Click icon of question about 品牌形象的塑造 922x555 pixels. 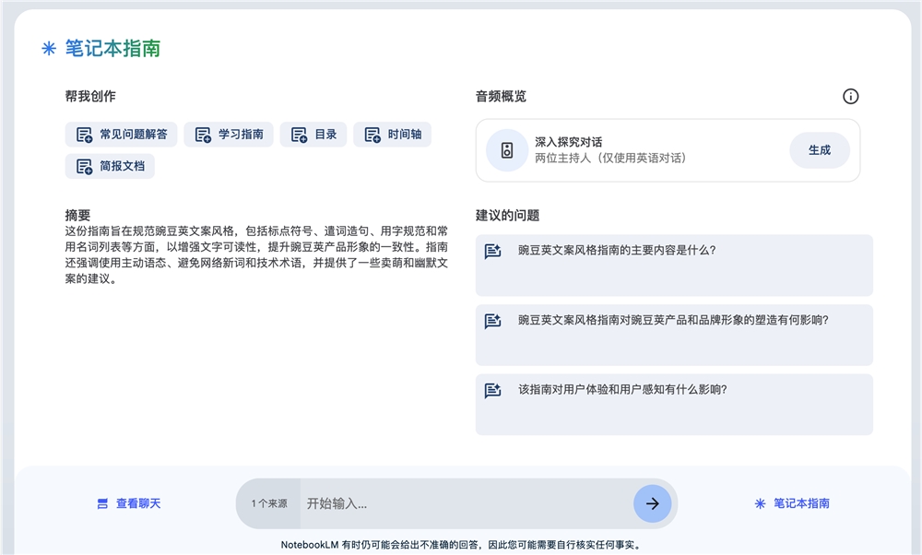coord(492,321)
